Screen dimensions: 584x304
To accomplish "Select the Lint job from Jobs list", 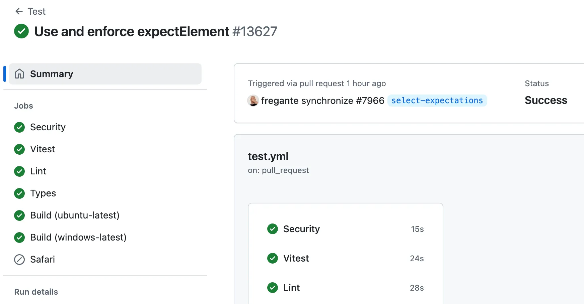I will pos(38,171).
